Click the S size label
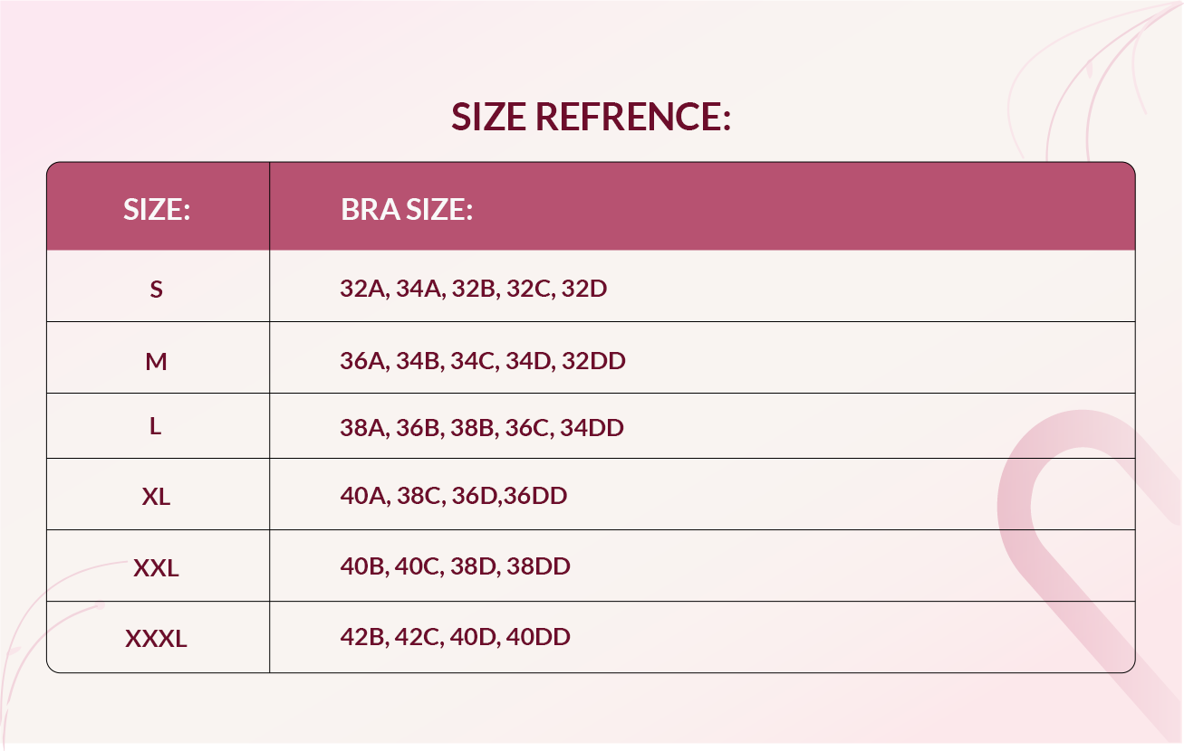Image resolution: width=1184 pixels, height=751 pixels. click(157, 290)
